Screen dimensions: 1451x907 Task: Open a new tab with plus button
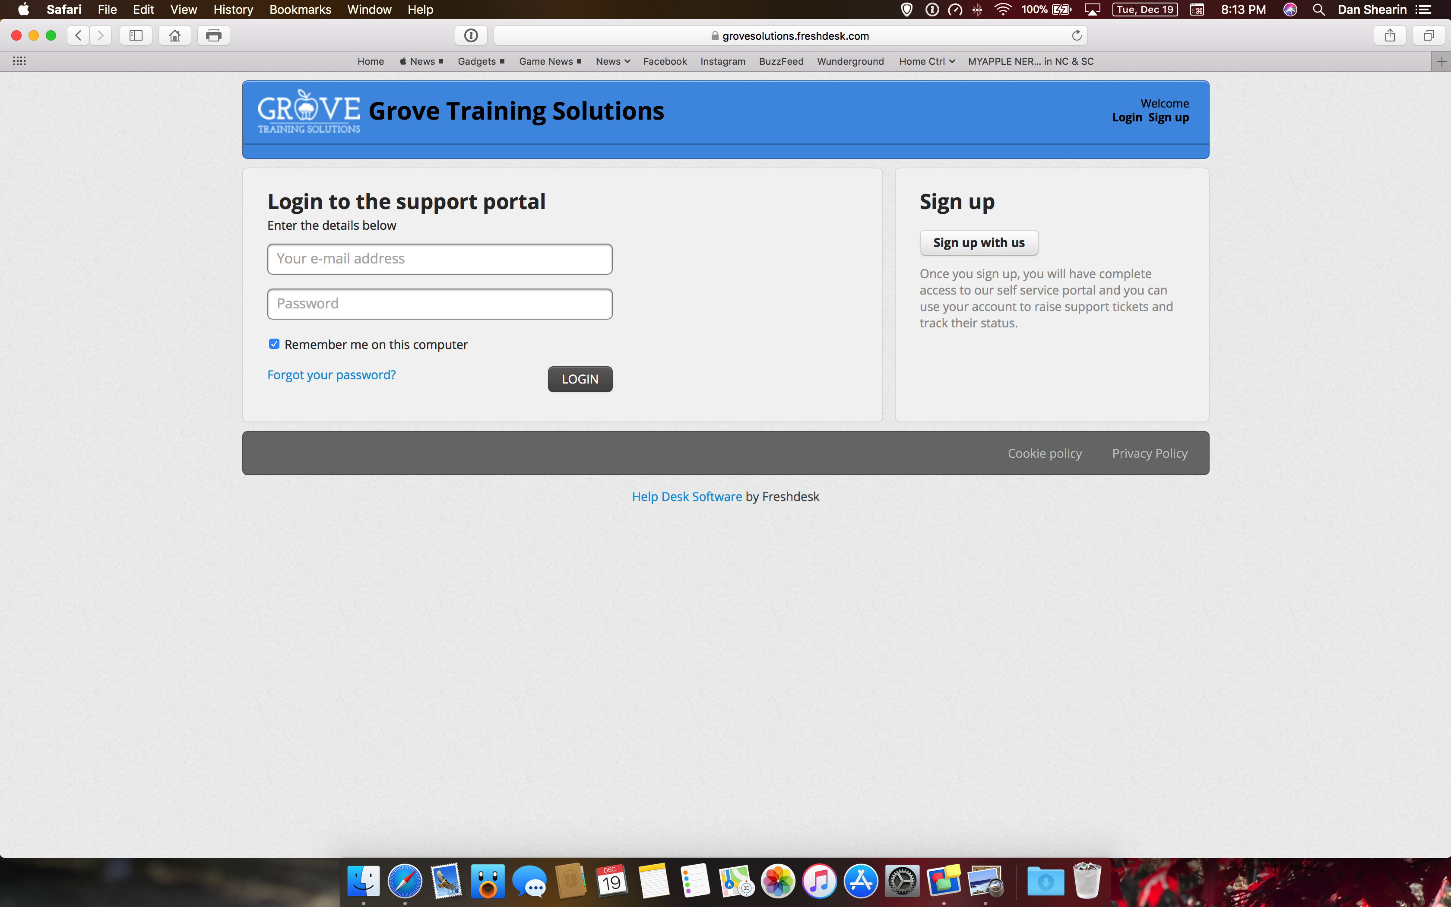[x=1441, y=61]
